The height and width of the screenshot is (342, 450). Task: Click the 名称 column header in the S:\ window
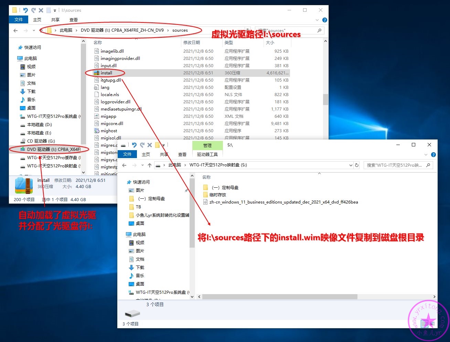point(206,177)
